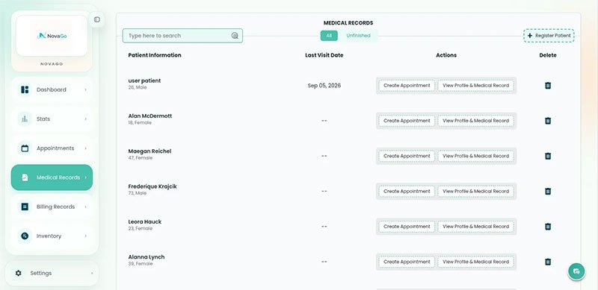Screen dimensions: 598x290
Task: Click the 'user patient' name
Action: [x=144, y=81]
